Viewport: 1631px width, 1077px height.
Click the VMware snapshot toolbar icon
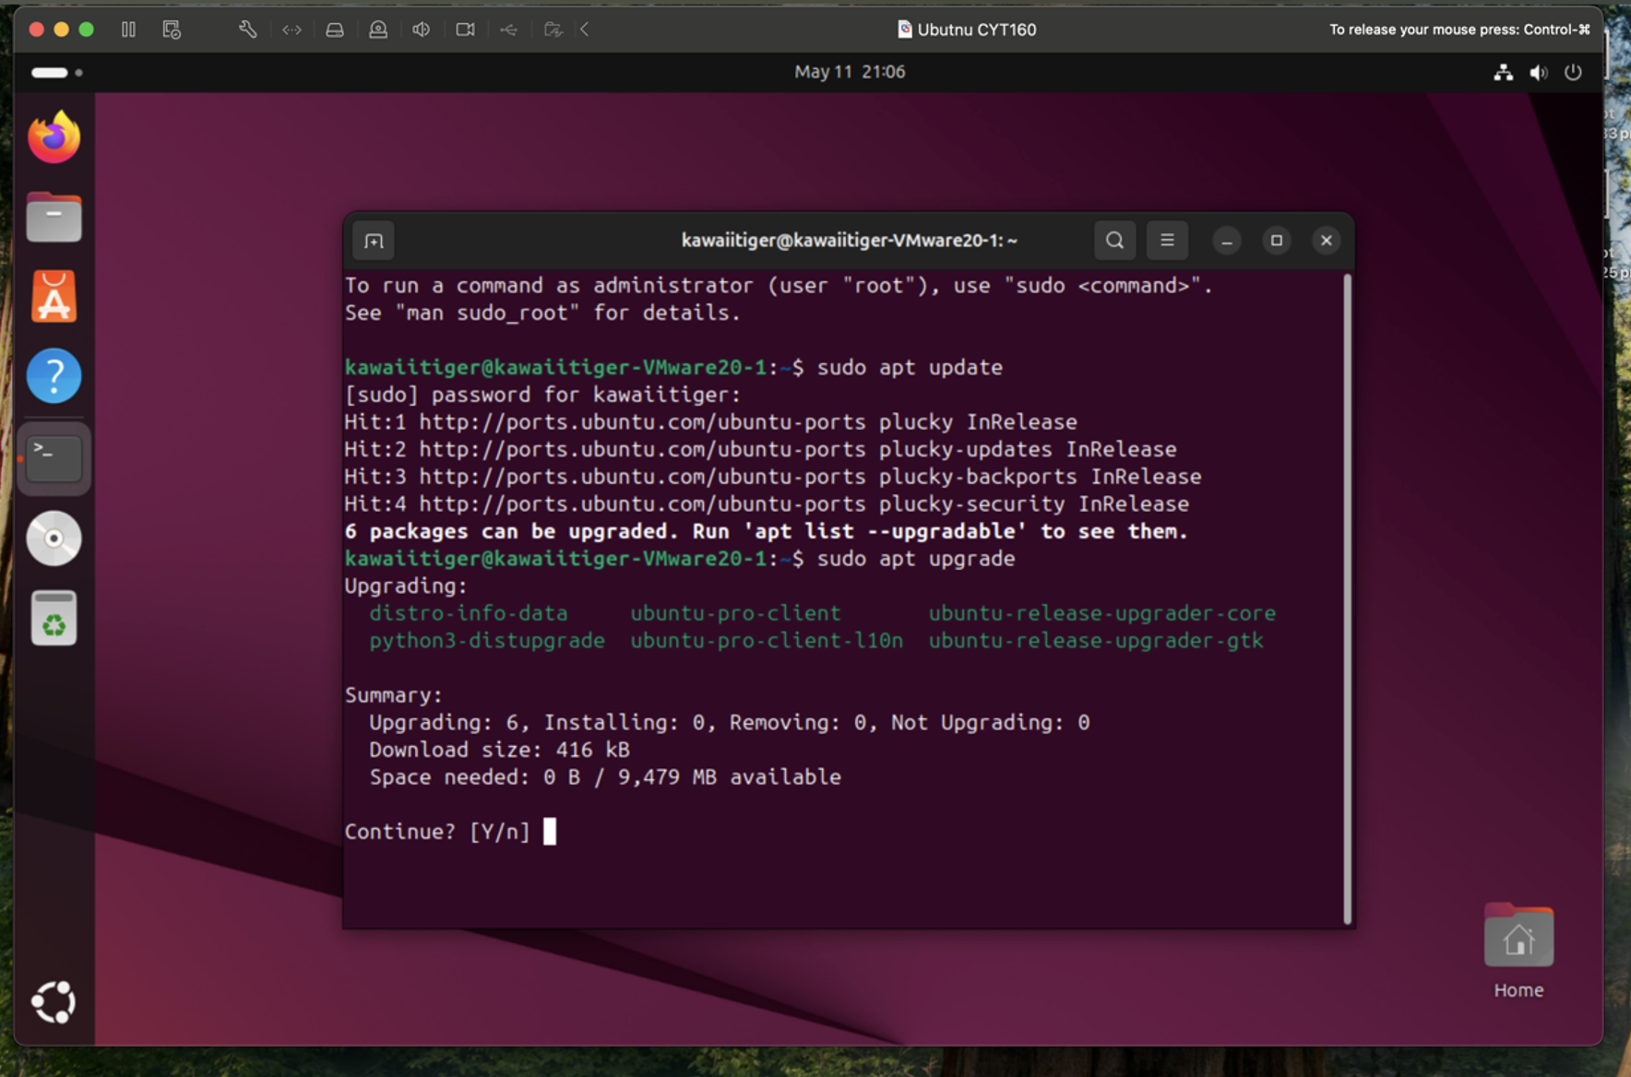[x=172, y=30]
